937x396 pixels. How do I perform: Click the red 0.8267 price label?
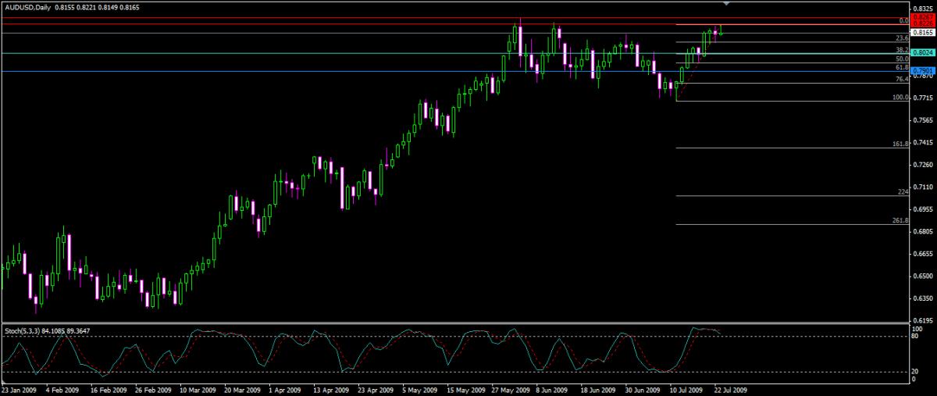922,17
